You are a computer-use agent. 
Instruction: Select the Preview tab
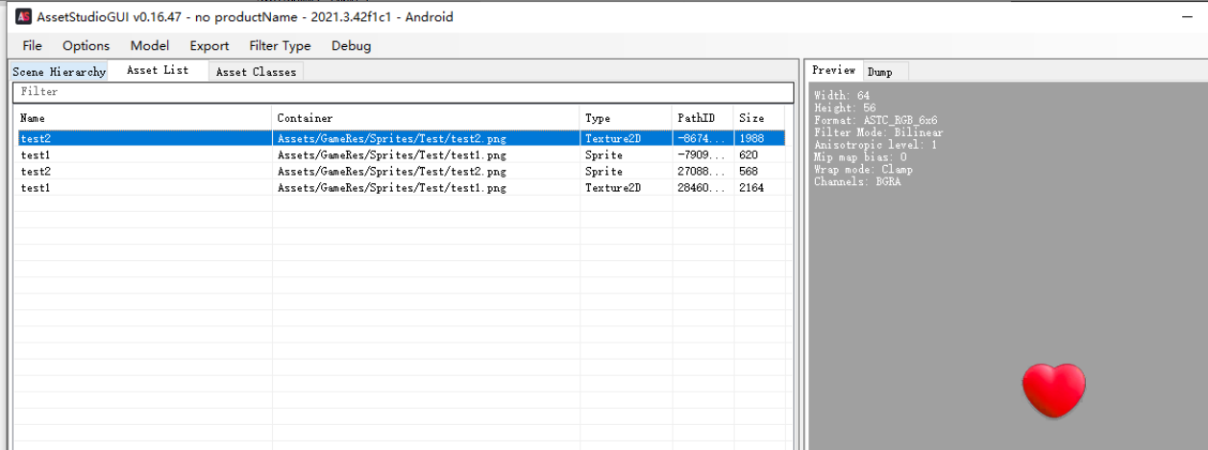tap(833, 70)
